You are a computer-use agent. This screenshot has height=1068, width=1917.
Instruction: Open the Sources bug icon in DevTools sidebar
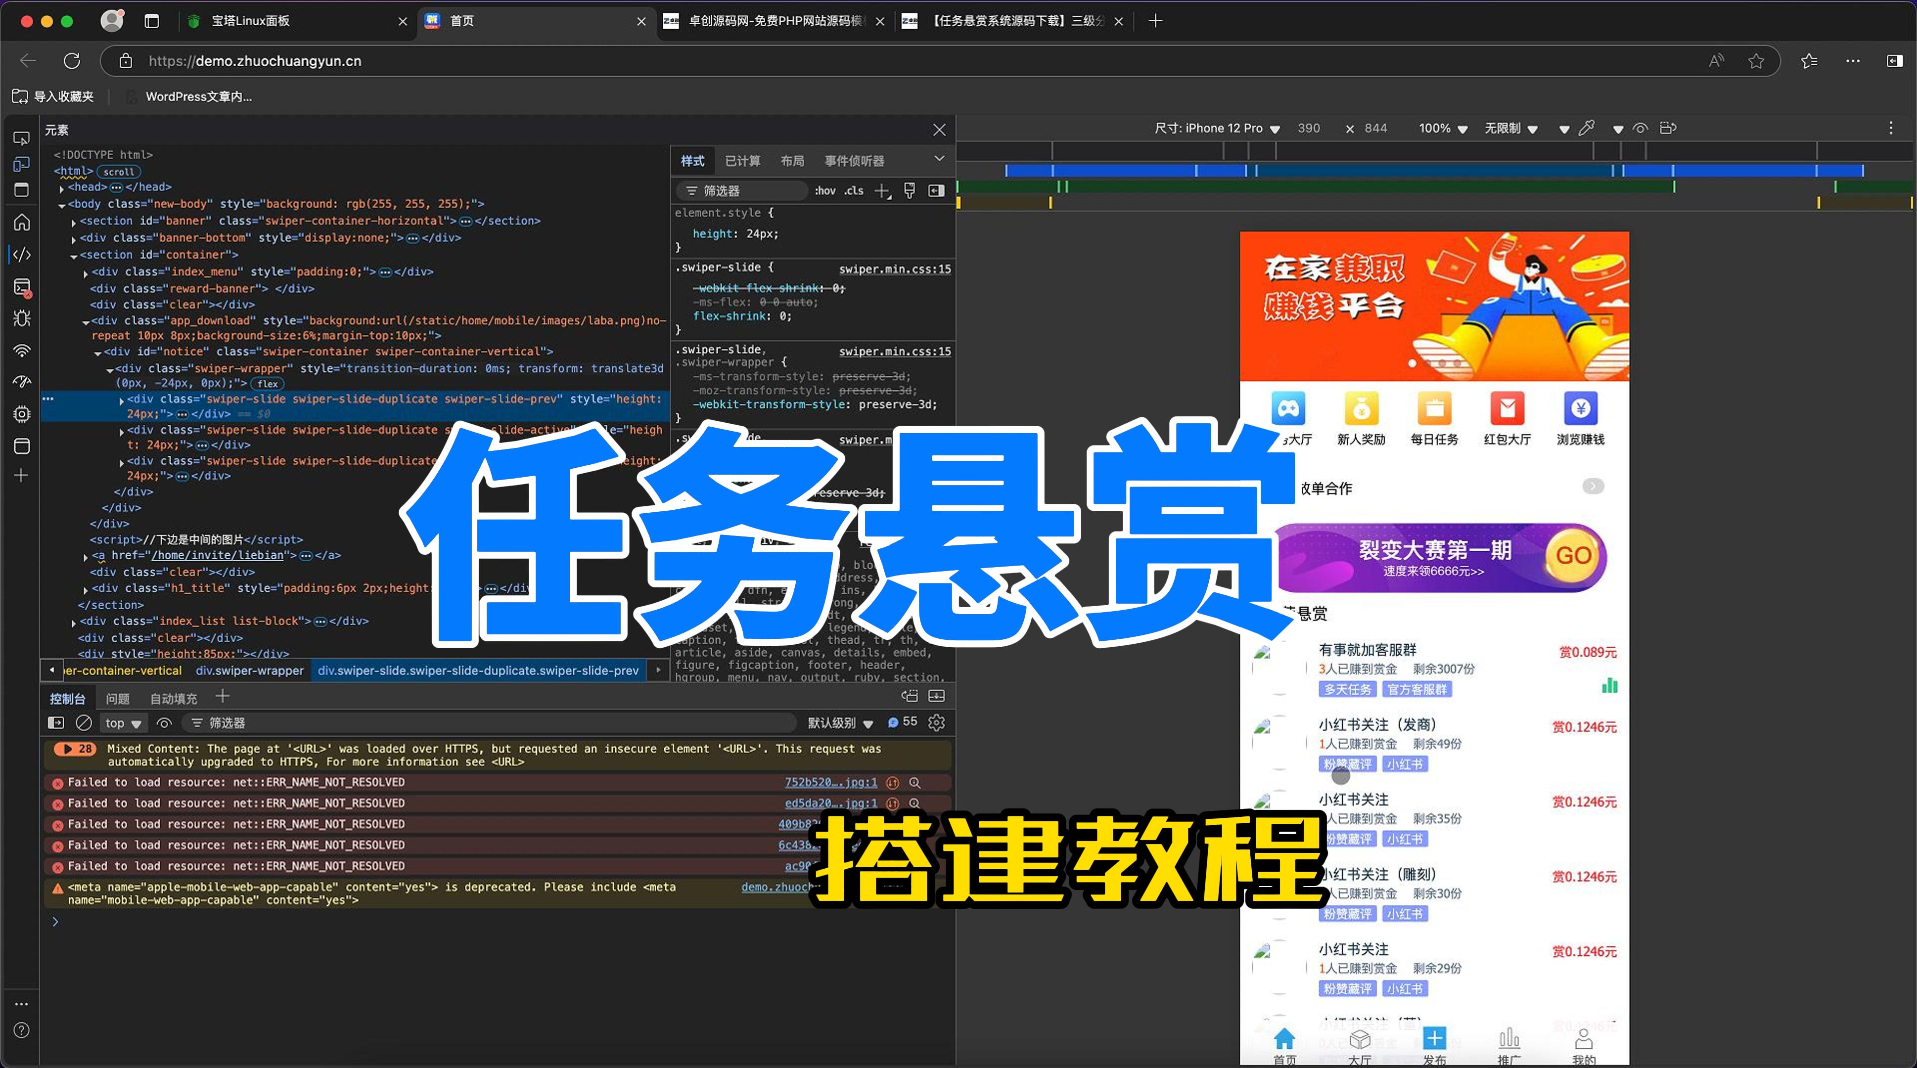point(22,318)
